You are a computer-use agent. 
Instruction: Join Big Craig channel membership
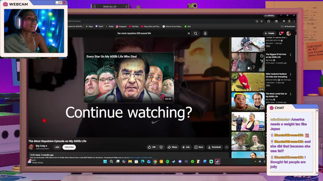tap(57, 147)
